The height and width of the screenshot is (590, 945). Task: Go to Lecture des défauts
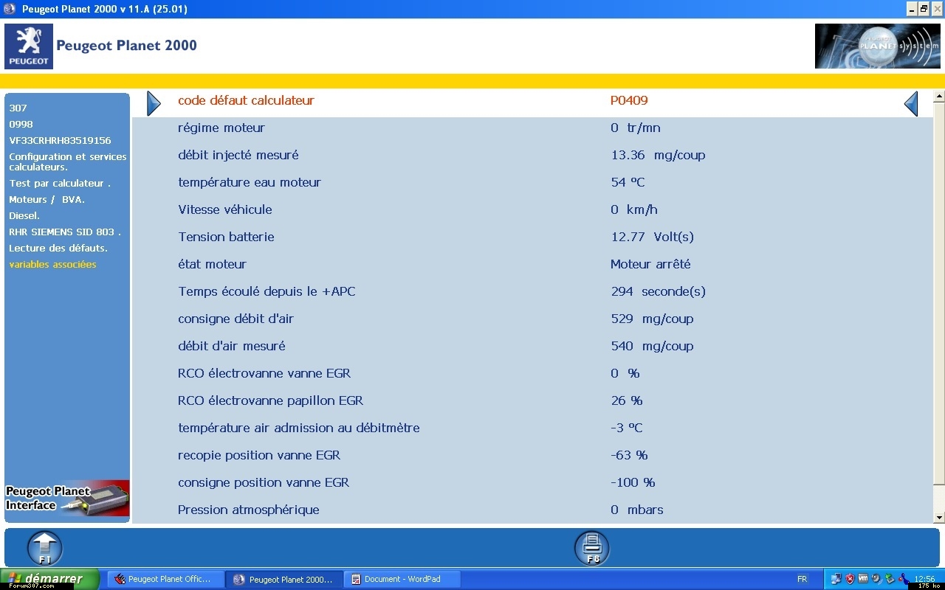click(x=58, y=248)
